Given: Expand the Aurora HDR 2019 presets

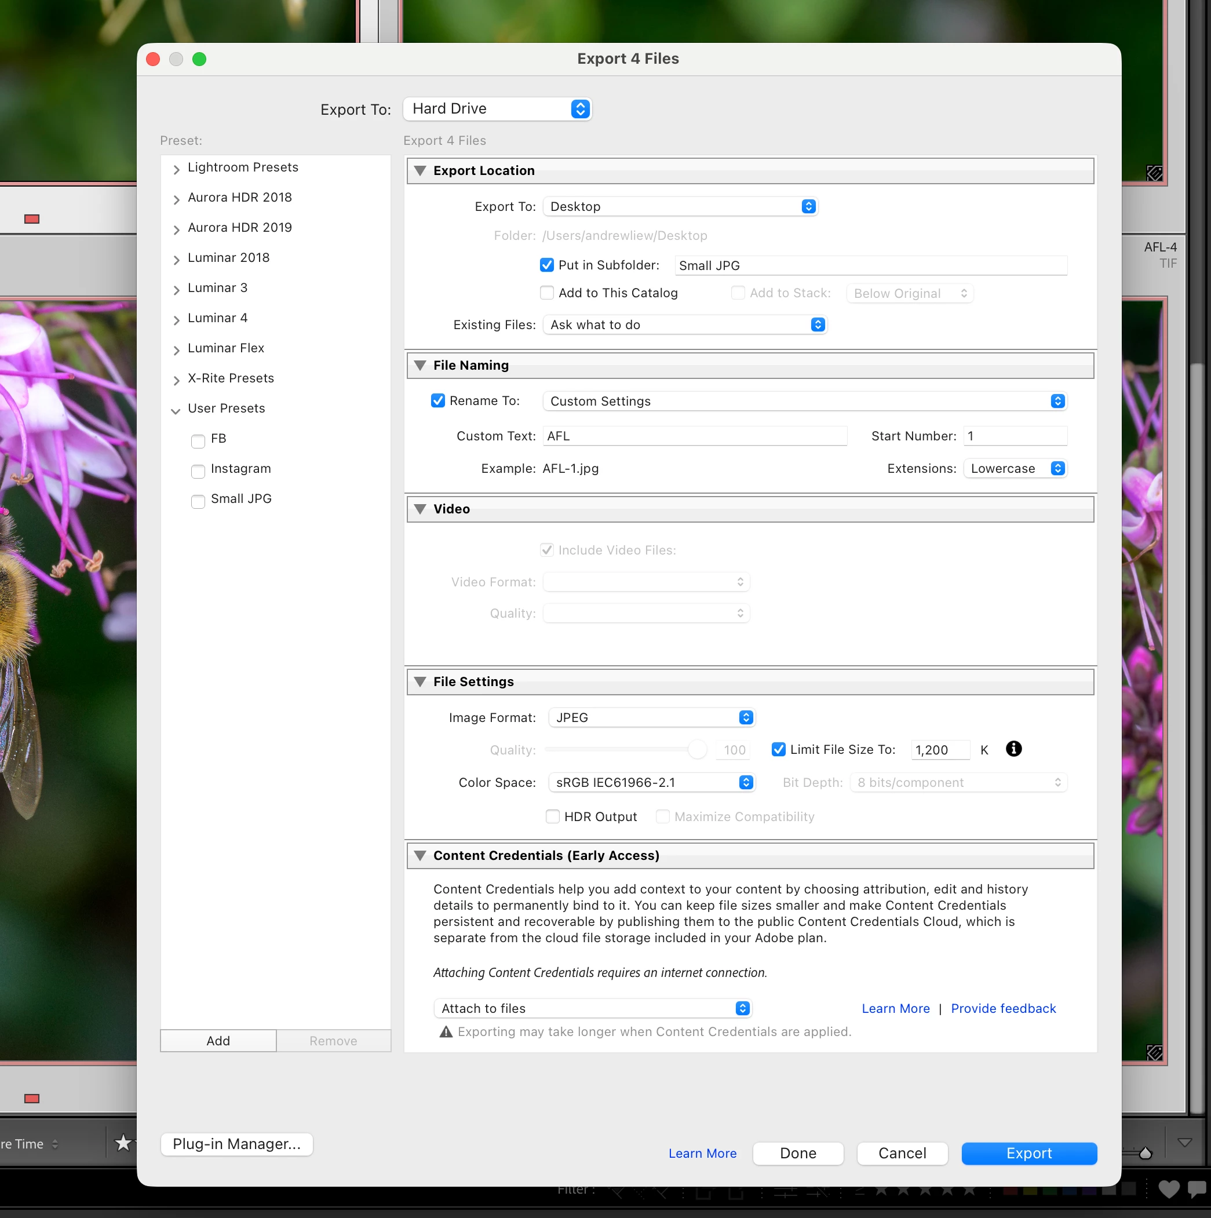Looking at the screenshot, I should click(x=177, y=229).
